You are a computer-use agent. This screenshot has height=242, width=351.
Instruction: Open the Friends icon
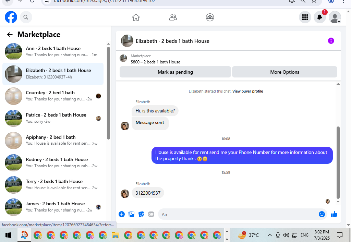coord(173,17)
